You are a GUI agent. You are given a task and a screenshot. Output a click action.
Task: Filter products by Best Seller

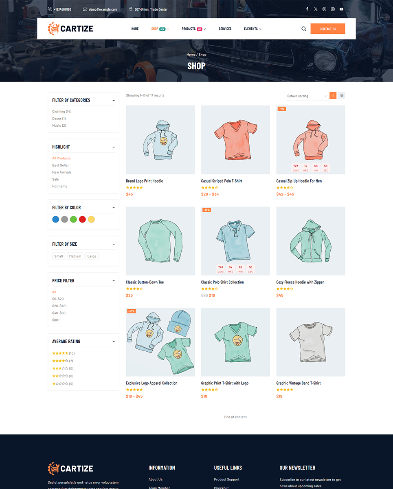(x=60, y=165)
